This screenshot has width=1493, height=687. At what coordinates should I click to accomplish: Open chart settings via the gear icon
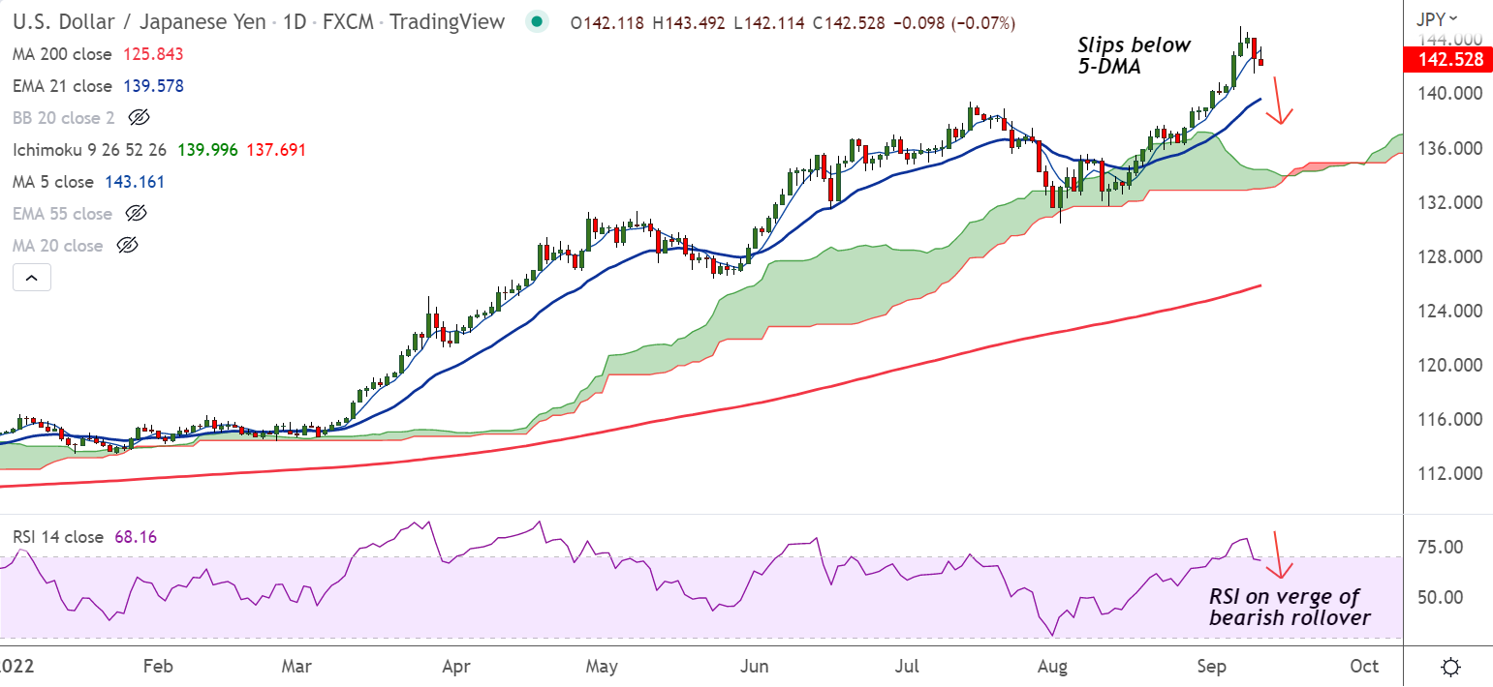1450,667
